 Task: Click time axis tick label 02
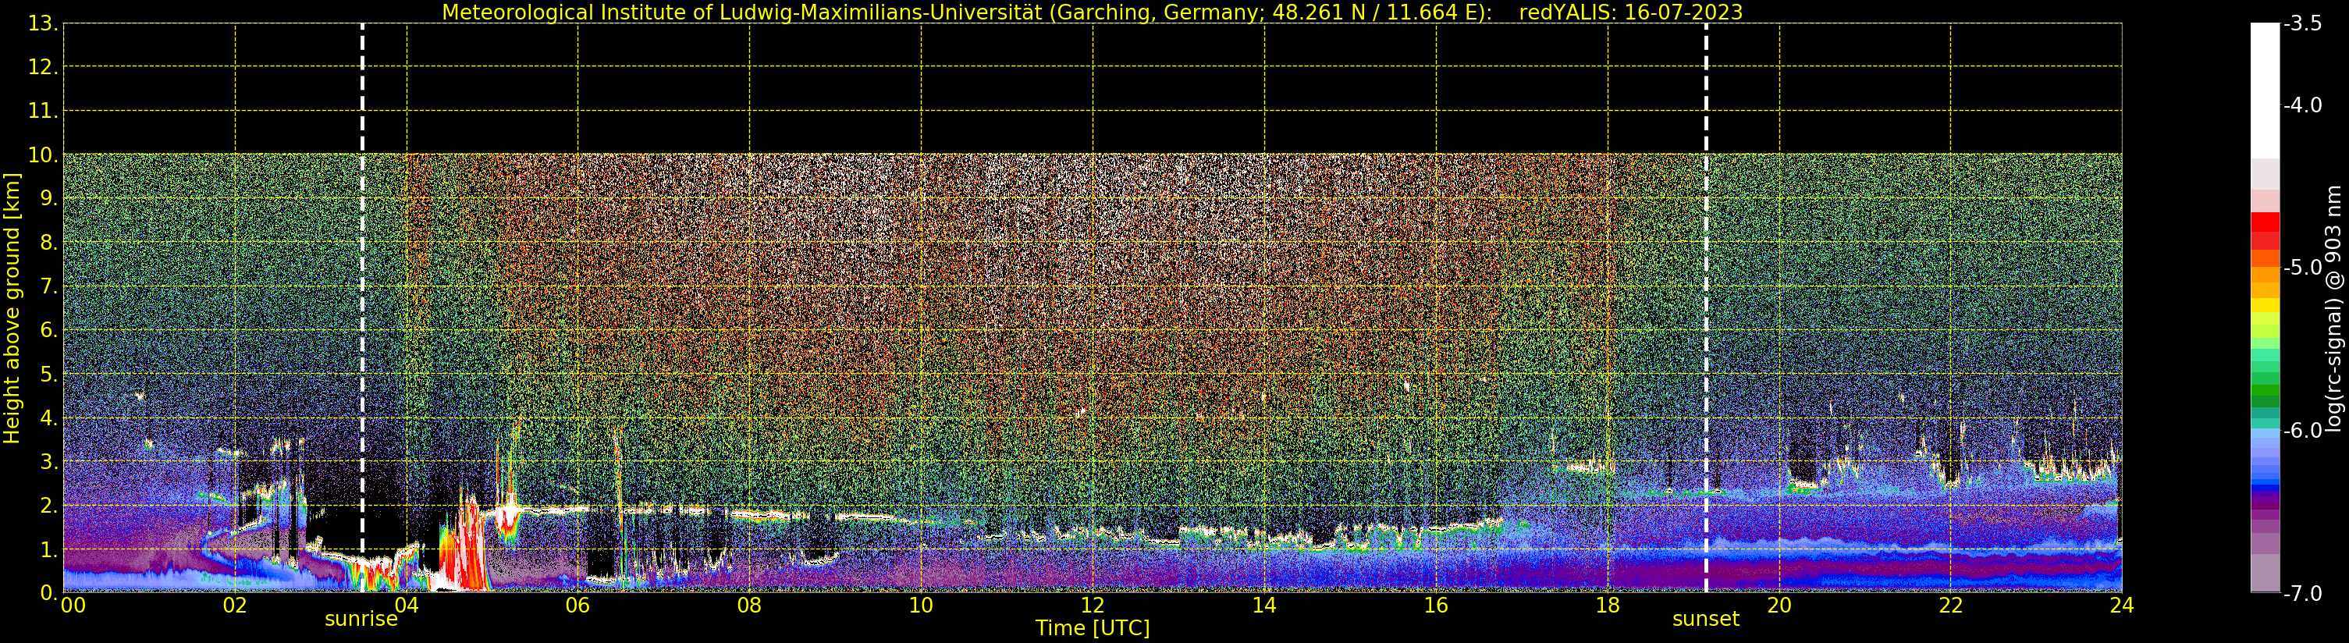coord(234,606)
